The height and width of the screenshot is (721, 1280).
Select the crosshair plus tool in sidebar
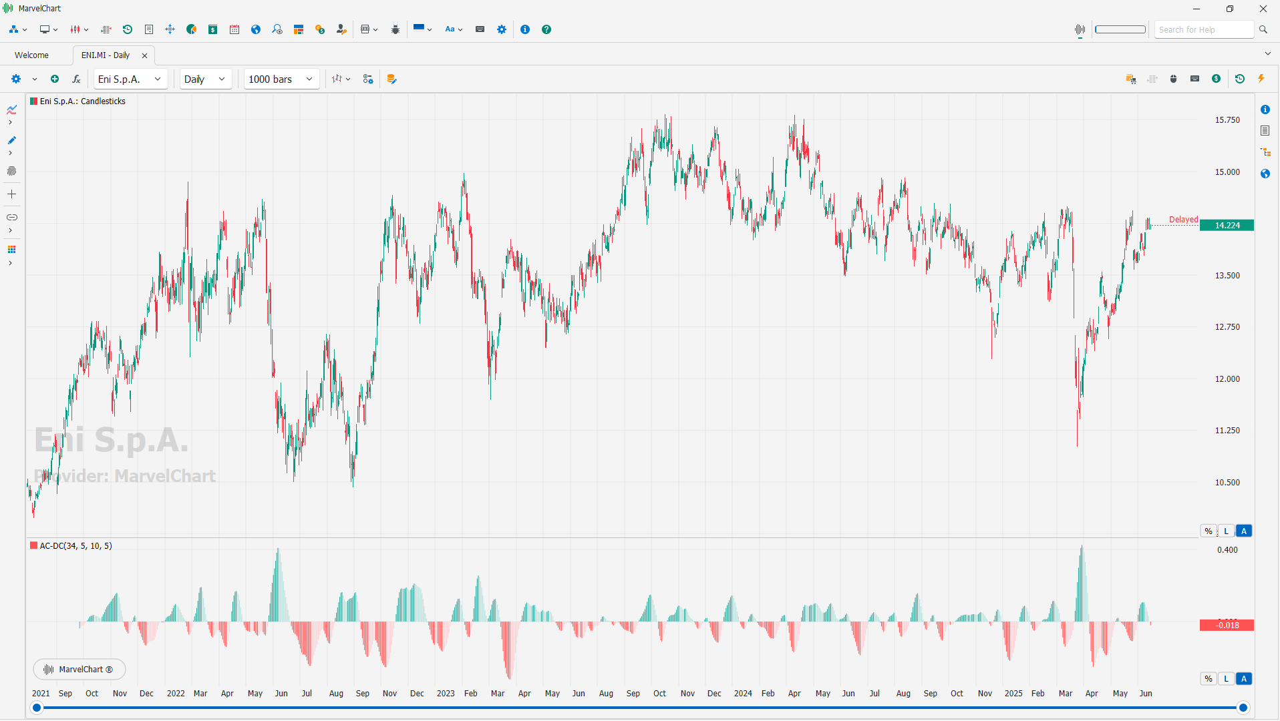(x=11, y=194)
